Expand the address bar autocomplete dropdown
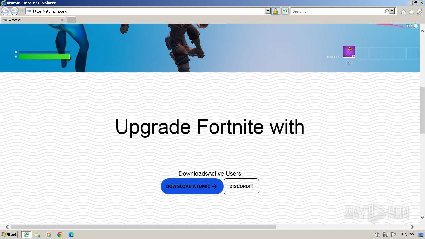This screenshot has height=239, width=425. click(268, 11)
